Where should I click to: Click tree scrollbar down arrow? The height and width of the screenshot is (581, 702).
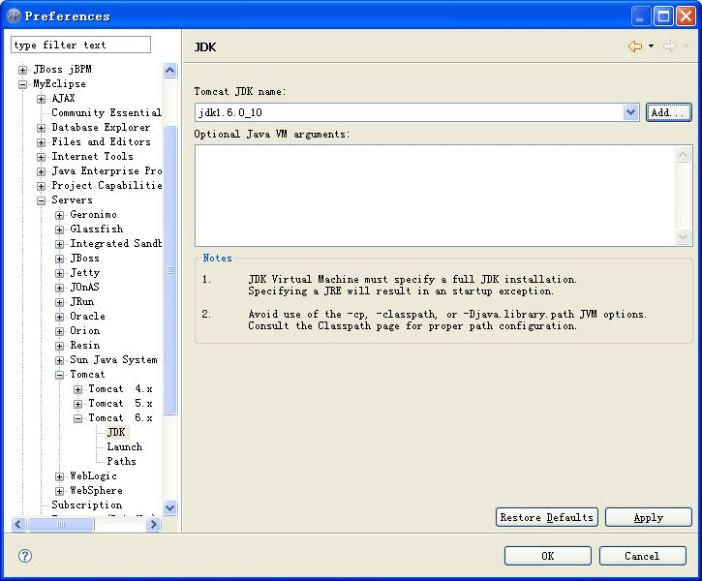pyautogui.click(x=170, y=508)
